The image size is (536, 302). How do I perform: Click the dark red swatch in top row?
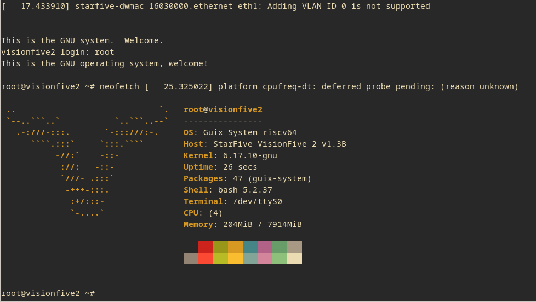[206, 247]
